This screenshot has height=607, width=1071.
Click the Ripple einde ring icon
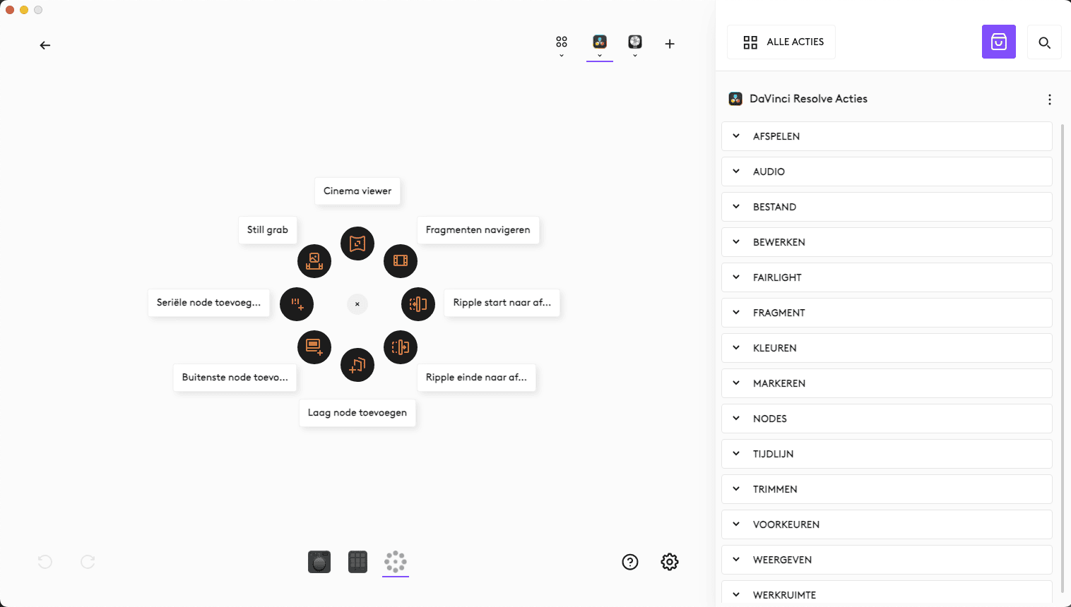401,347
